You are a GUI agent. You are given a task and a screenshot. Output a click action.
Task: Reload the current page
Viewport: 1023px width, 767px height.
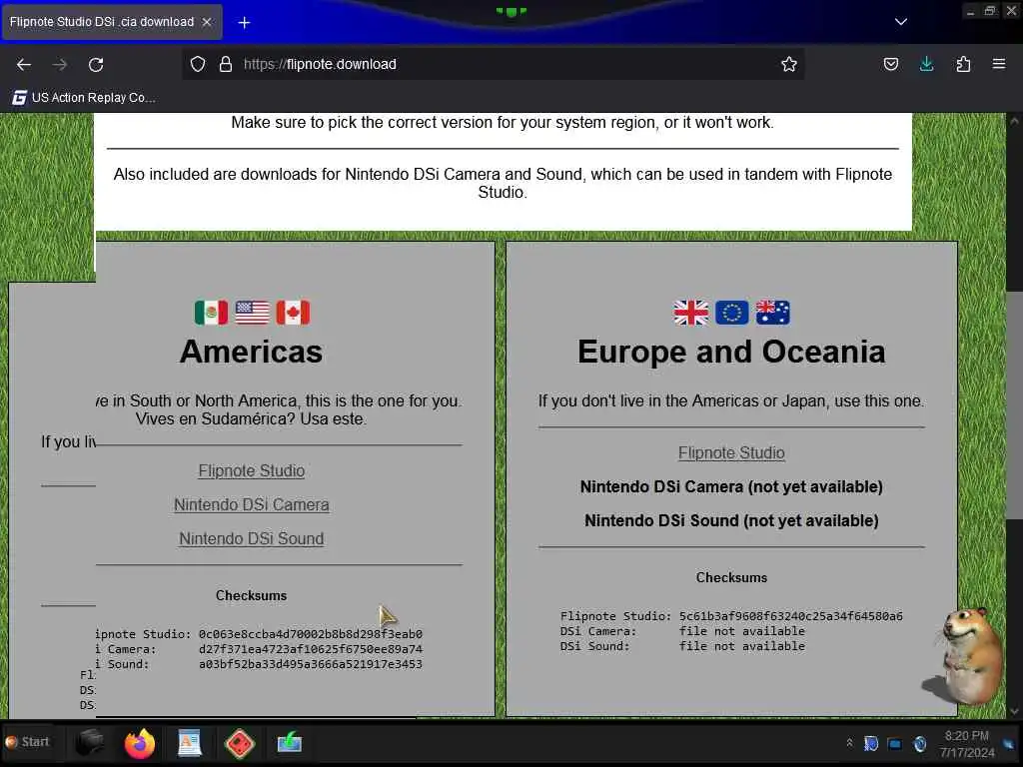pyautogui.click(x=96, y=64)
